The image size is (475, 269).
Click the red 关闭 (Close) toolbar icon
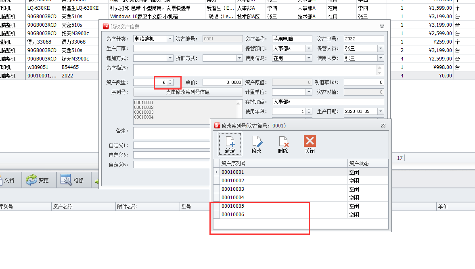(310, 144)
